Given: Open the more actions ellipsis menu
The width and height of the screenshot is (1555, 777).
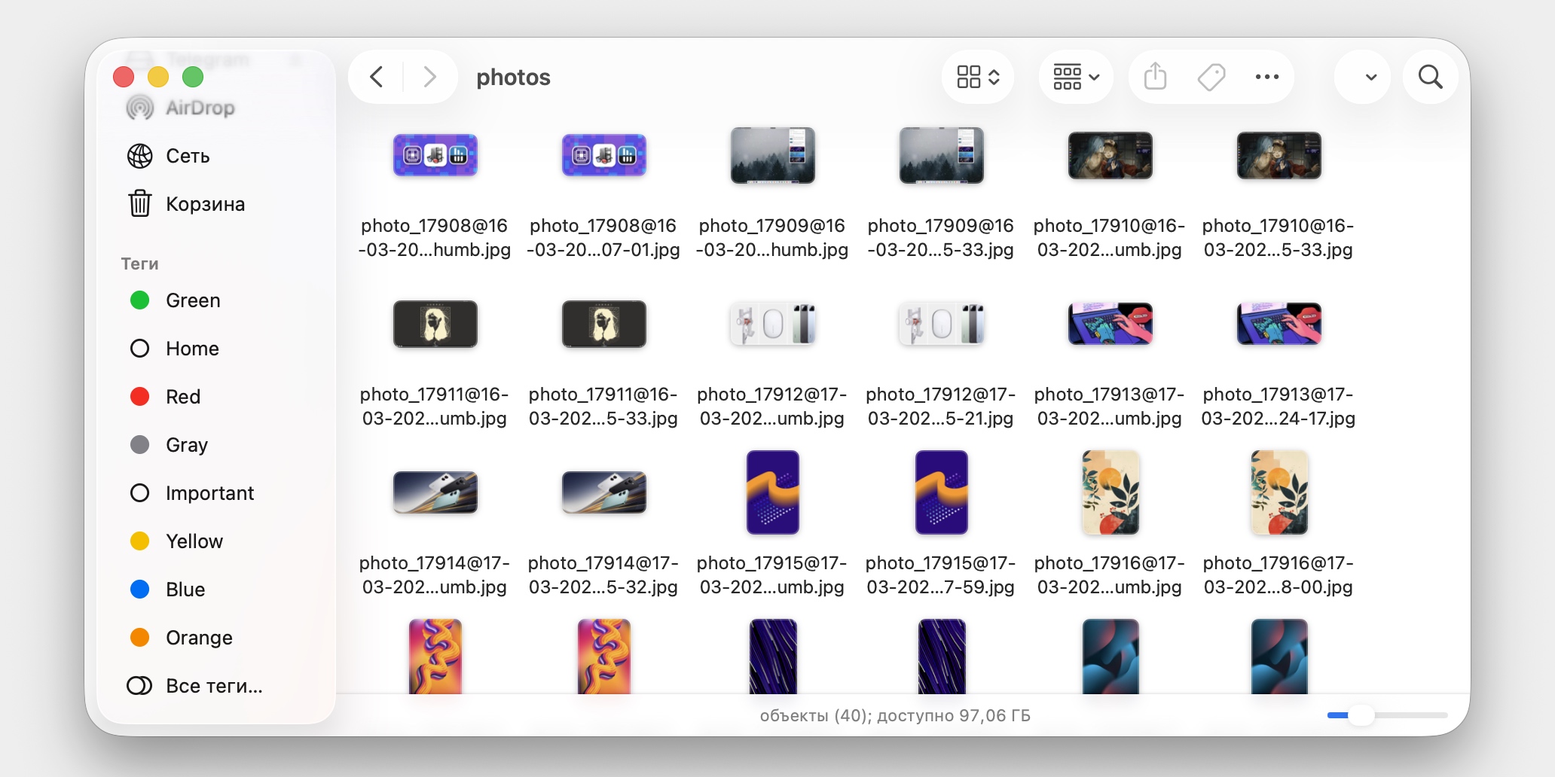Looking at the screenshot, I should 1266,77.
